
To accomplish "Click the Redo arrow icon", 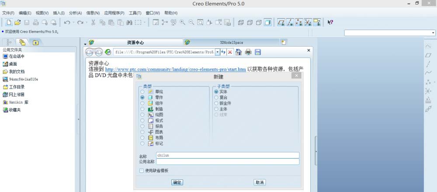I will [80, 23].
